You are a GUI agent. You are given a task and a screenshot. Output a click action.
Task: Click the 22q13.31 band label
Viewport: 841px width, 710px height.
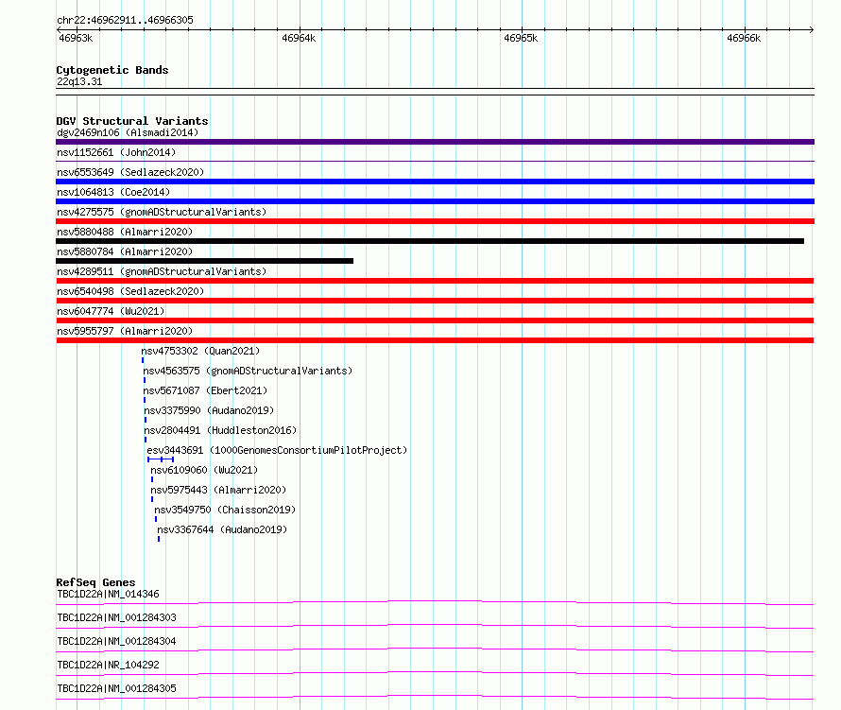(x=79, y=81)
